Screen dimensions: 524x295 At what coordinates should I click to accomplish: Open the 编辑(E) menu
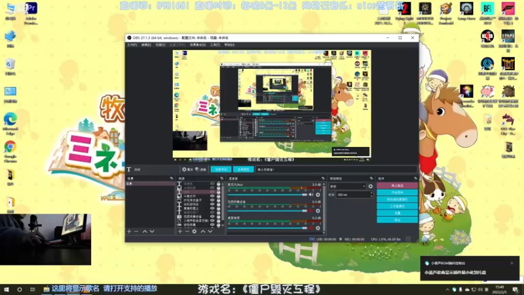pyautogui.click(x=146, y=45)
